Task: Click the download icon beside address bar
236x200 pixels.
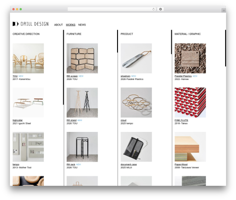Action: click(160, 9)
